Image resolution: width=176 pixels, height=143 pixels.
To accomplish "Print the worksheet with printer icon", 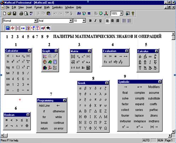I will coord(21,13).
